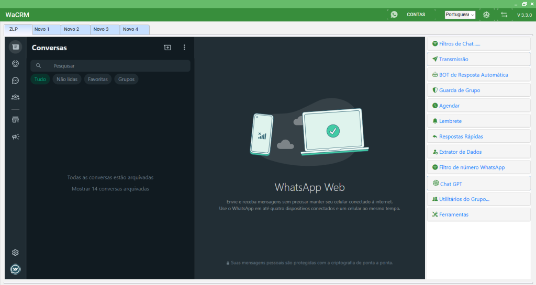The height and width of the screenshot is (285, 536).
Task: Select the Grupos filter chip
Action: (127, 79)
